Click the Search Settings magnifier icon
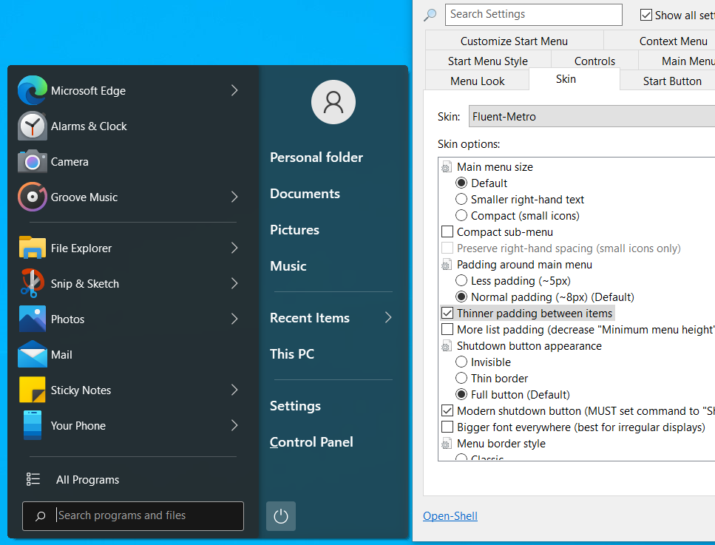The width and height of the screenshot is (715, 545). click(x=430, y=15)
